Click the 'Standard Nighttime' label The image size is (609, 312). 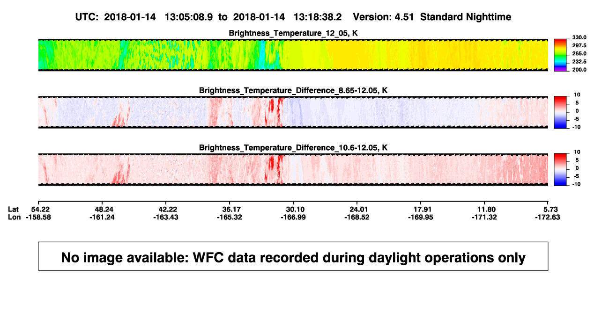(466, 17)
